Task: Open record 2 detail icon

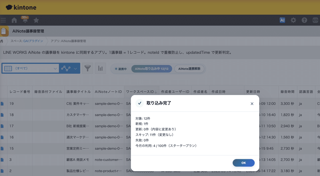Action: tap(2, 171)
